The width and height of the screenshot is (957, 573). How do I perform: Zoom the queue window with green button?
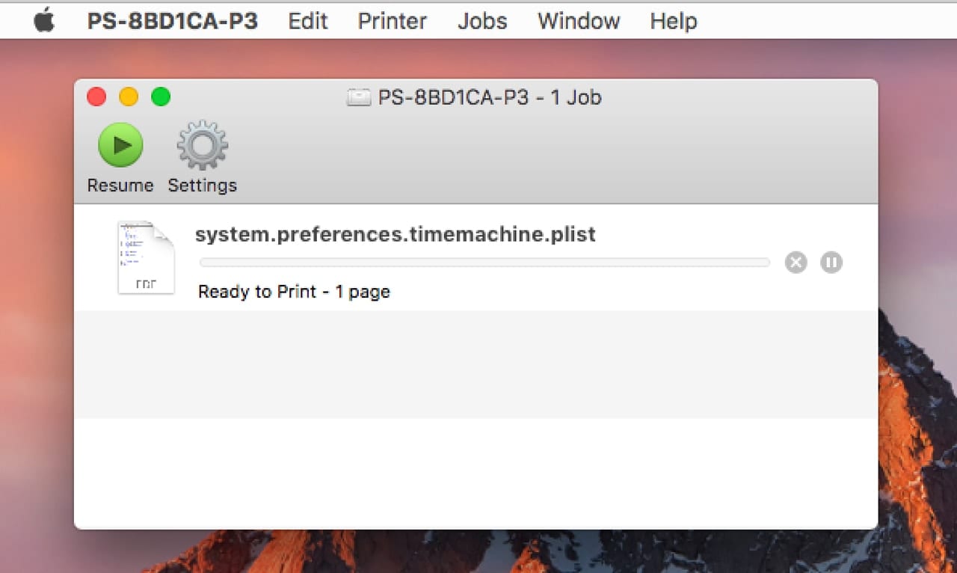point(161,97)
